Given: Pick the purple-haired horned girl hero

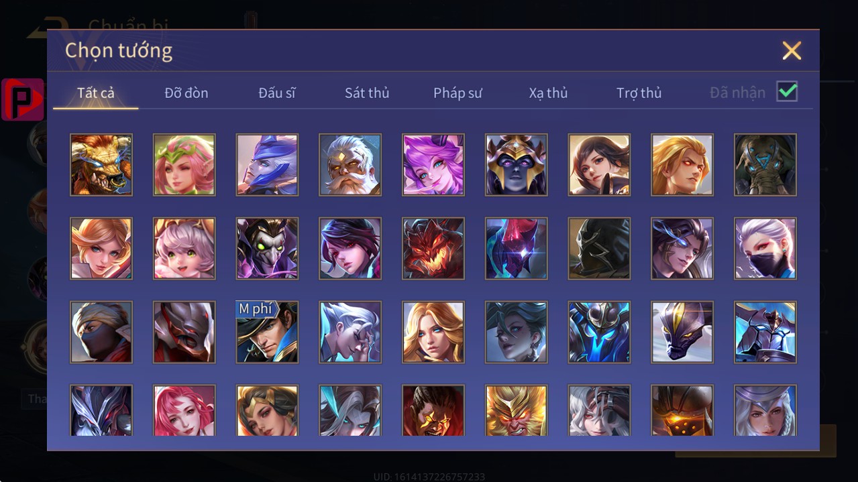Looking at the screenshot, I should click(433, 165).
